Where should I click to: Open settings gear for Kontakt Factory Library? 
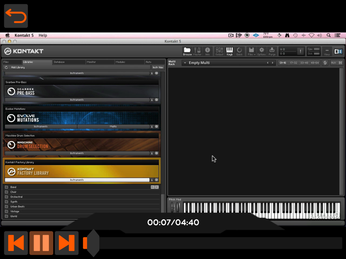[156, 180]
